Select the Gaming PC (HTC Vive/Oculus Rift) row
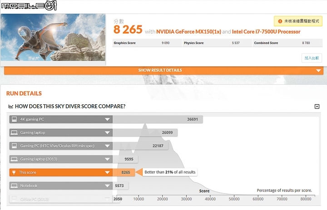The width and height of the screenshot is (327, 210). tap(61, 146)
